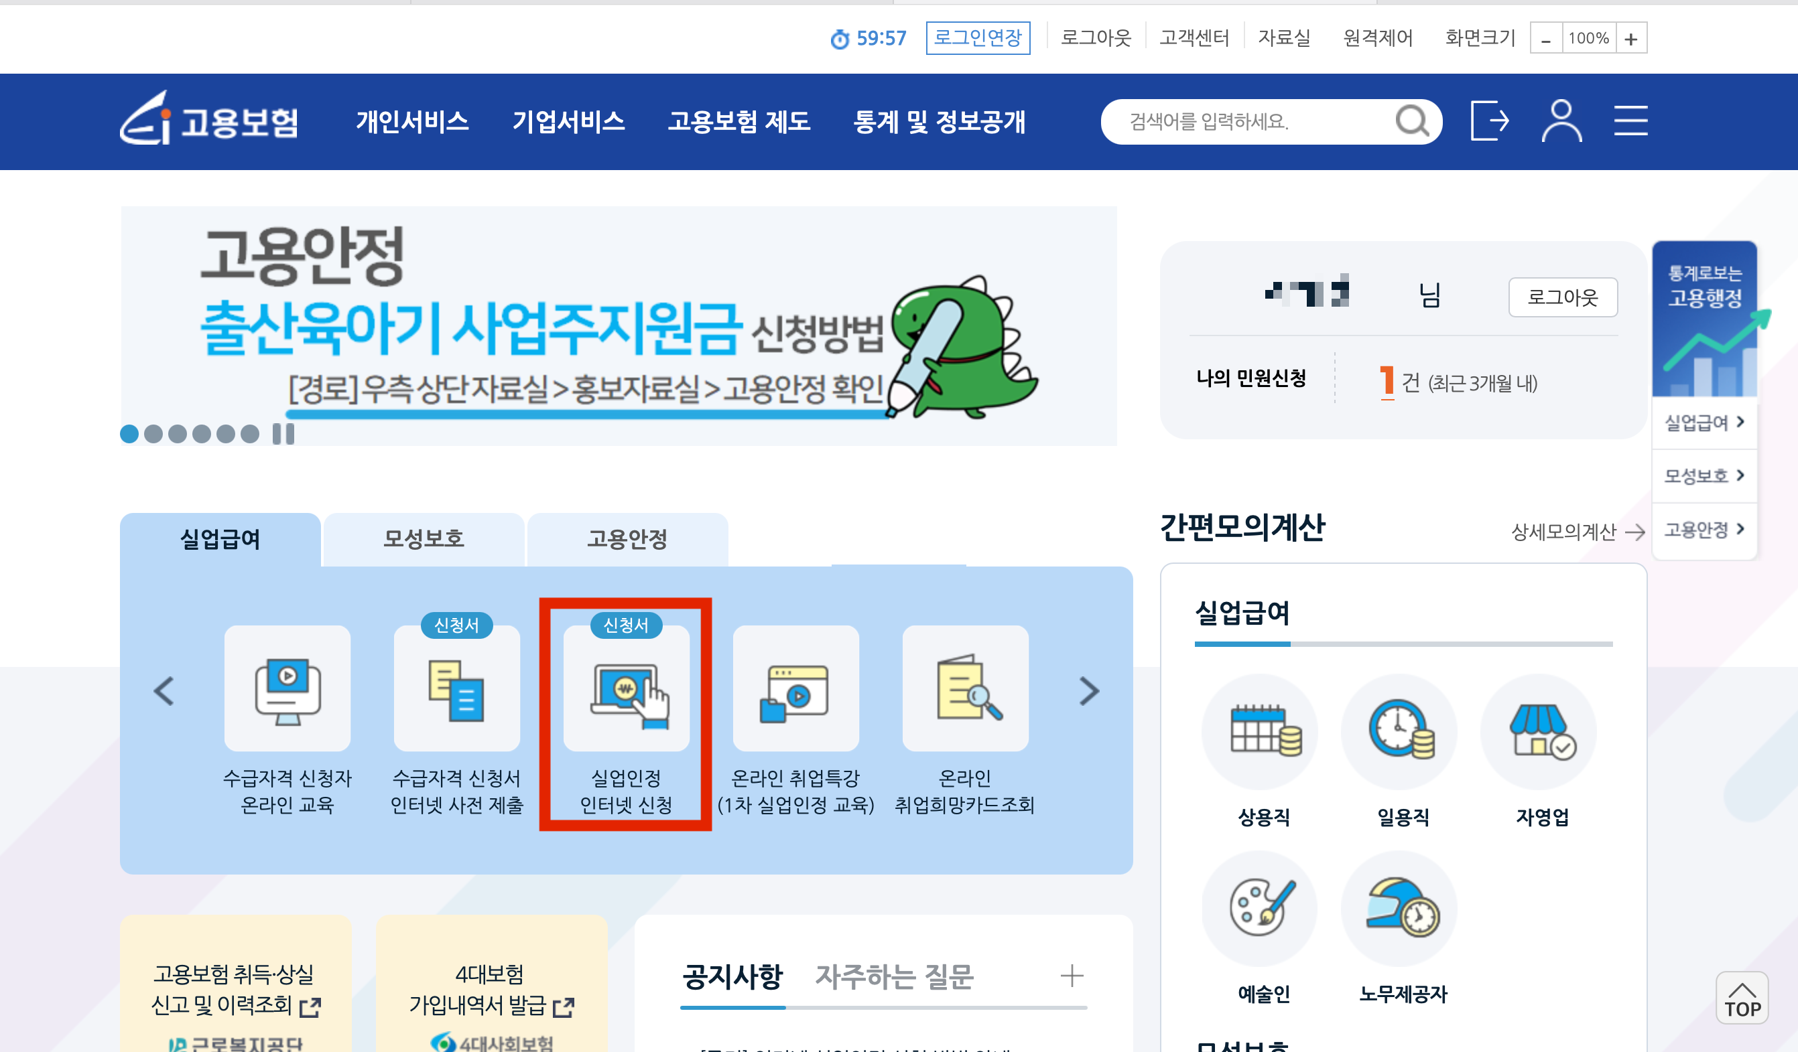This screenshot has height=1052, width=1798.
Task: Open the 기업서비스 menu
Action: tap(569, 121)
